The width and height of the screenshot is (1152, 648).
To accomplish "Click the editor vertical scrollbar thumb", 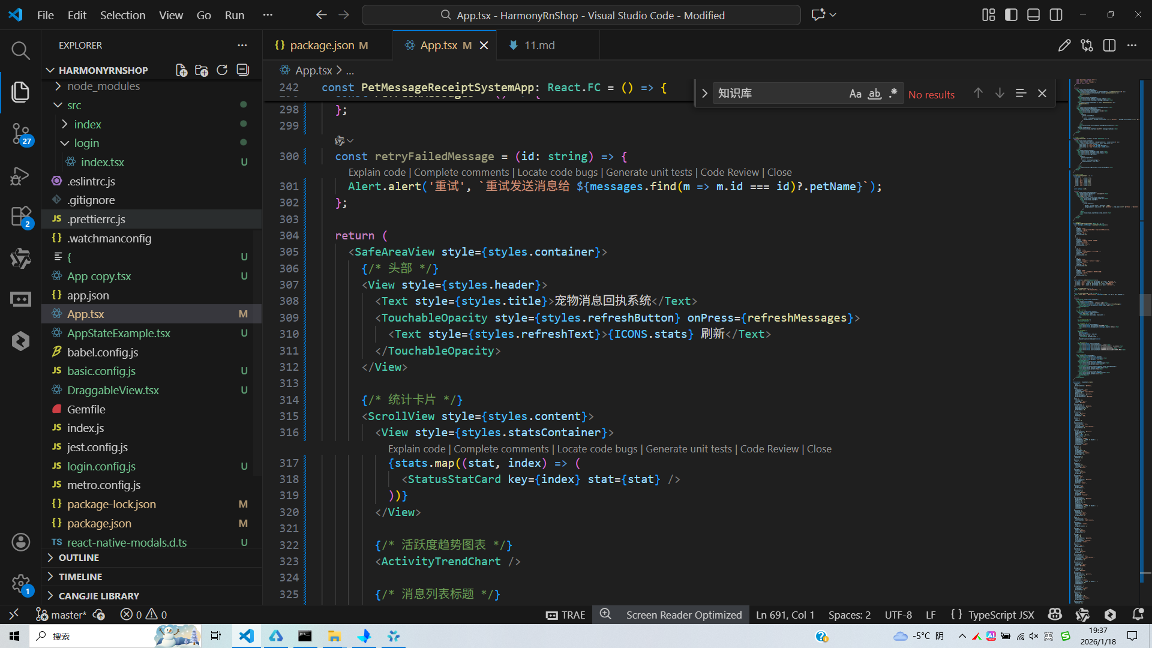I will point(1145,305).
